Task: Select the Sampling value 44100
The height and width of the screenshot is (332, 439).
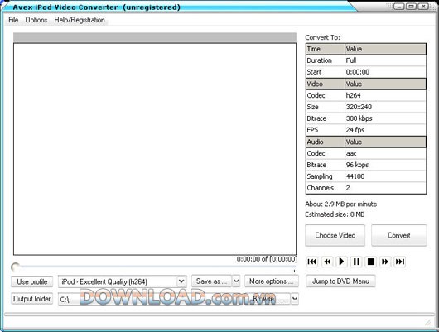Action: coord(385,176)
